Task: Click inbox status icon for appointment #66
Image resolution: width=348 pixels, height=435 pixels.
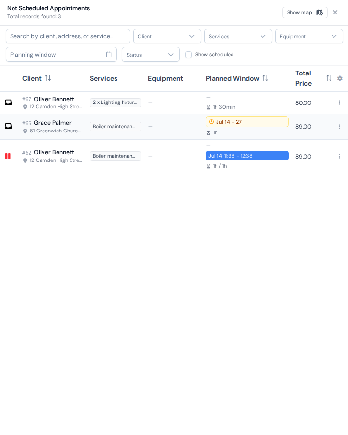Action: [x=8, y=127]
